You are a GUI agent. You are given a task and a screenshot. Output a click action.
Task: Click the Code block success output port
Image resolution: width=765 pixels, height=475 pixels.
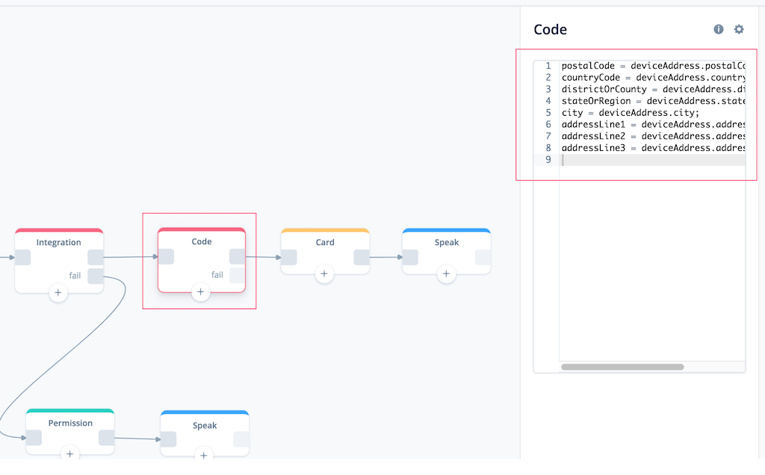pos(237,256)
